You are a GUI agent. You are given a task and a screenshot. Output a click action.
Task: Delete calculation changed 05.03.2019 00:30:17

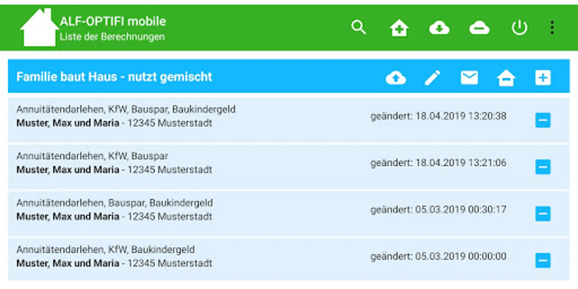click(543, 214)
